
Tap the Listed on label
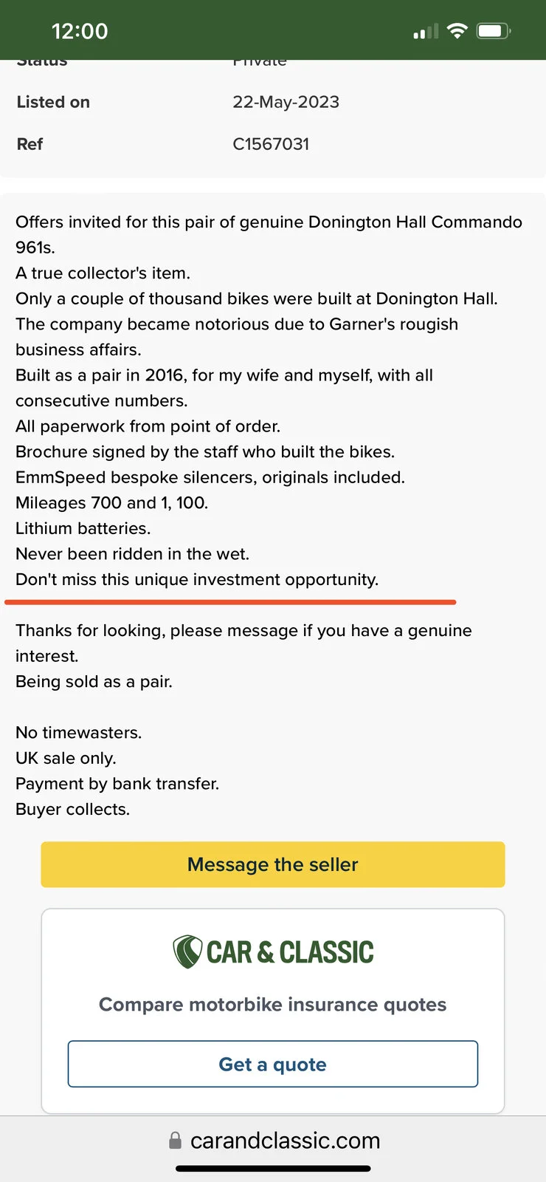pos(53,102)
